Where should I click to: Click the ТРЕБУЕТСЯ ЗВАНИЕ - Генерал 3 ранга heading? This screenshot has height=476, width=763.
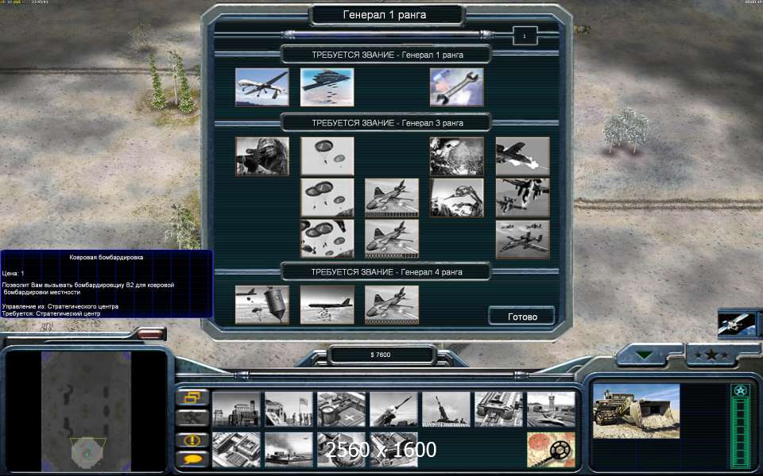[x=387, y=123]
